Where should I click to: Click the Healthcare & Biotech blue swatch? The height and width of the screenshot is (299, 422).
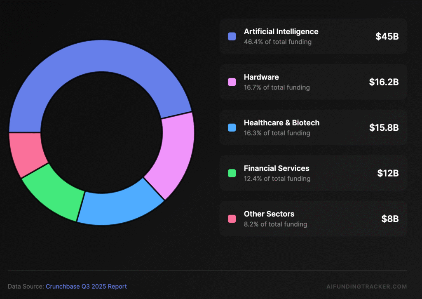tap(232, 127)
